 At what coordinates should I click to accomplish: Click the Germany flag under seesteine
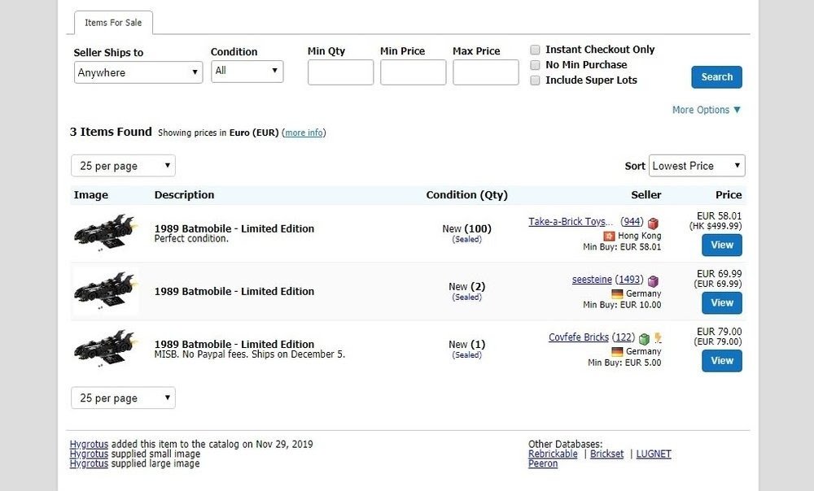[617, 294]
